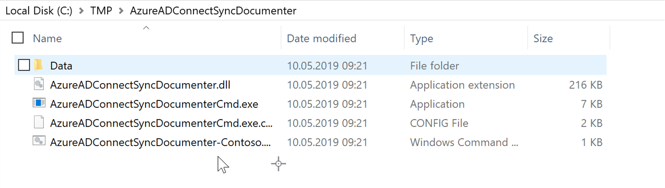Expand the chevron after TMP breadcrumb
This screenshot has height=188, width=665.
pos(121,11)
